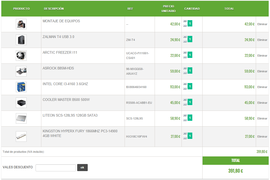Decrease quantity of KINGSTON HYPERX FURY RAM

pos(185,138)
